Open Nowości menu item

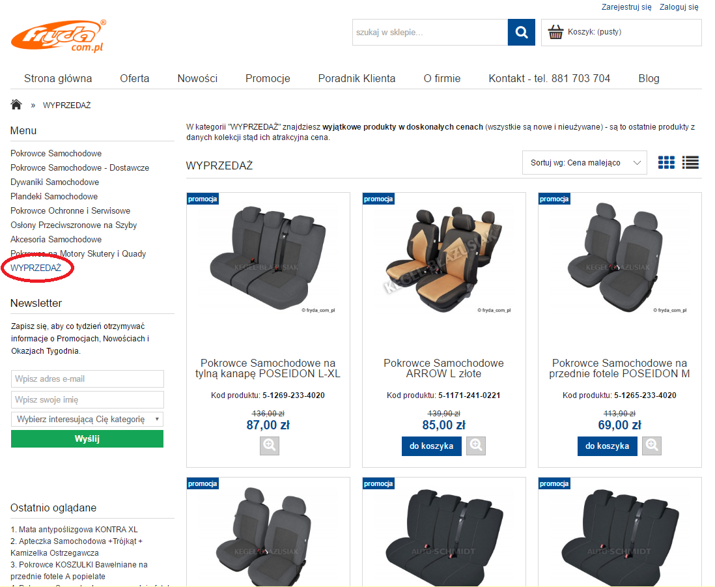[x=197, y=78]
